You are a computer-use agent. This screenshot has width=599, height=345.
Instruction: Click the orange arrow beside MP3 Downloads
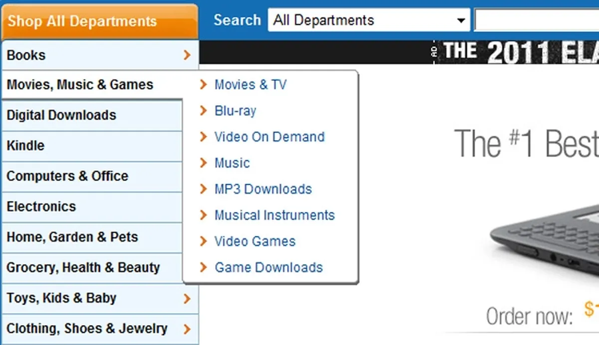[x=203, y=189]
